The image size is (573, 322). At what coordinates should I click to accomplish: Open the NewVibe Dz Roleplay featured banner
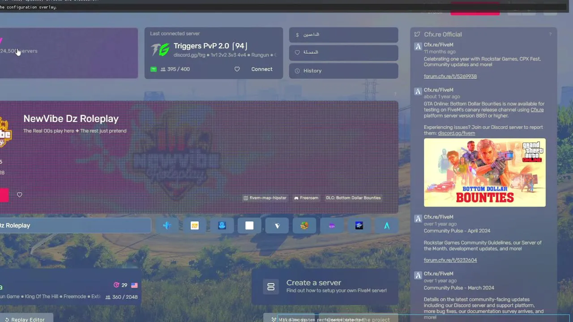(199, 157)
